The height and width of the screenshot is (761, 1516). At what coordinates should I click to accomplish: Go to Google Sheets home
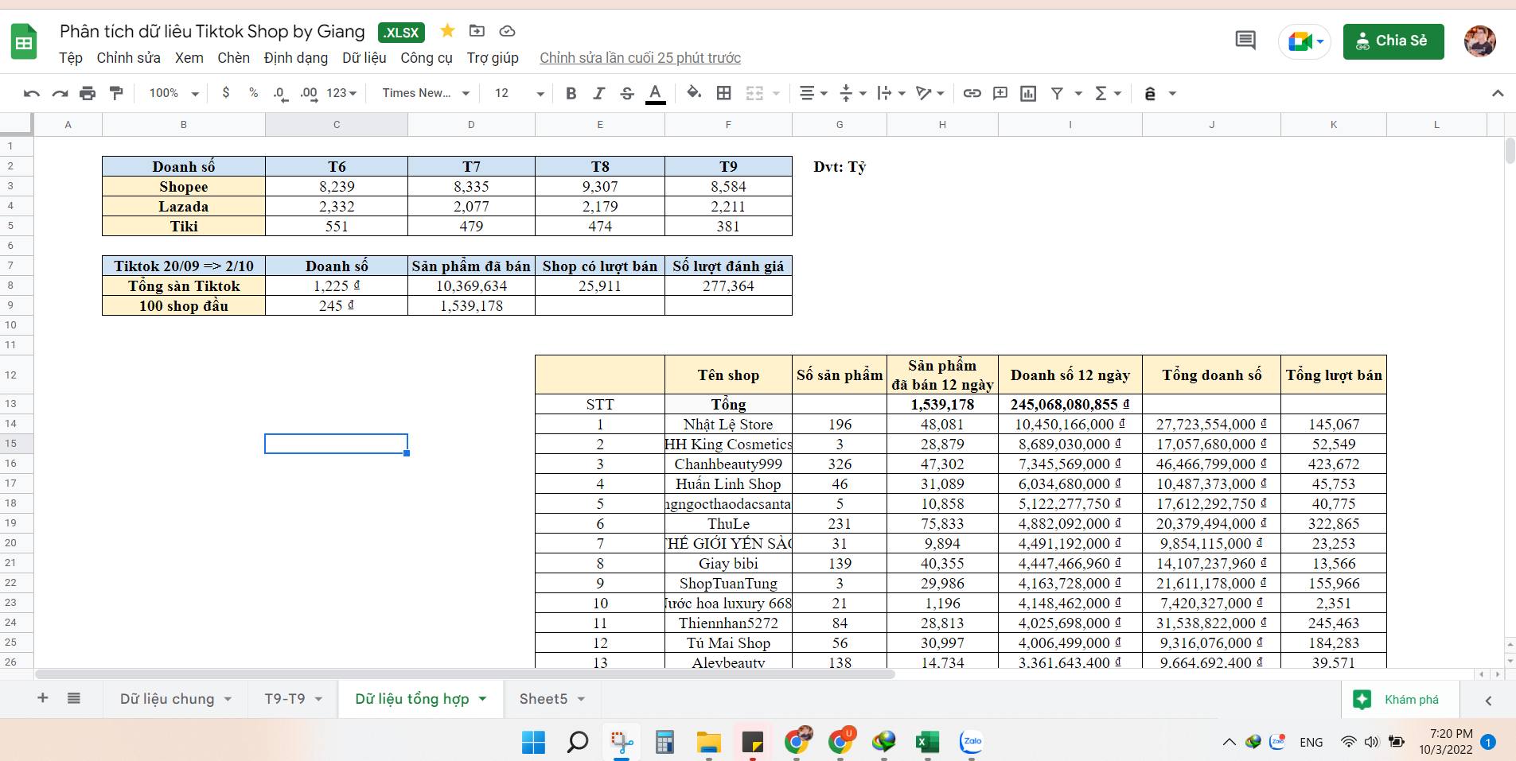[24, 41]
